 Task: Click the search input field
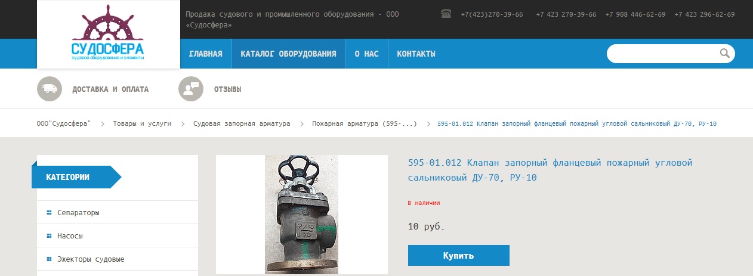663,54
